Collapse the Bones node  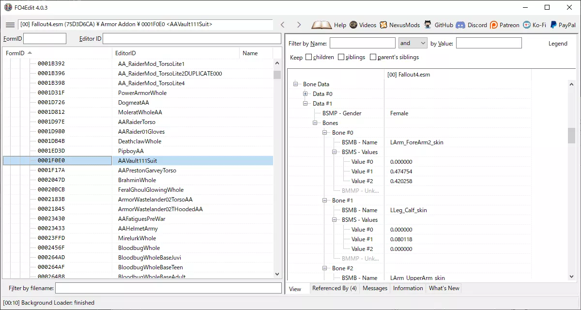(x=315, y=123)
